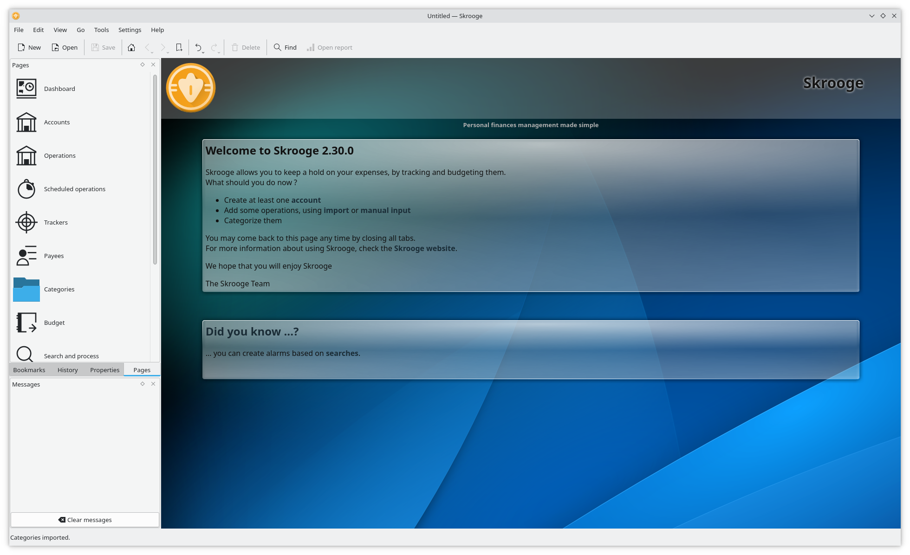Click the Redo arrow icon

214,47
